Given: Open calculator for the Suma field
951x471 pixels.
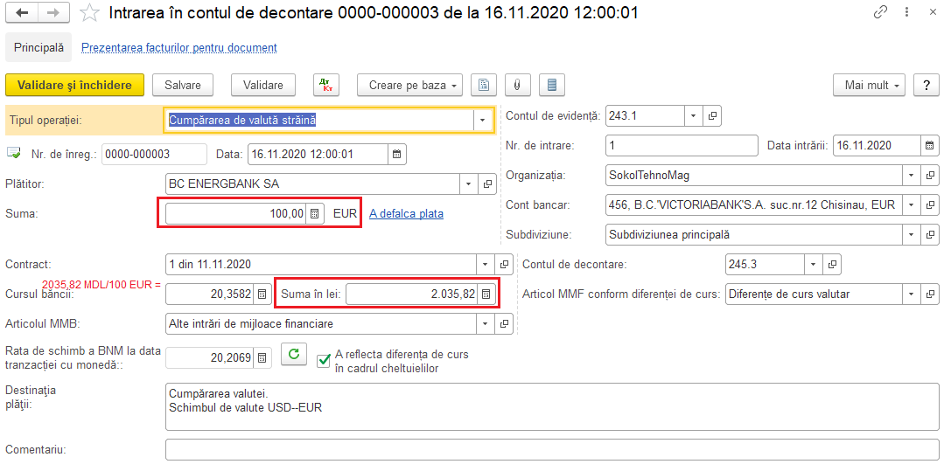Looking at the screenshot, I should tap(316, 214).
